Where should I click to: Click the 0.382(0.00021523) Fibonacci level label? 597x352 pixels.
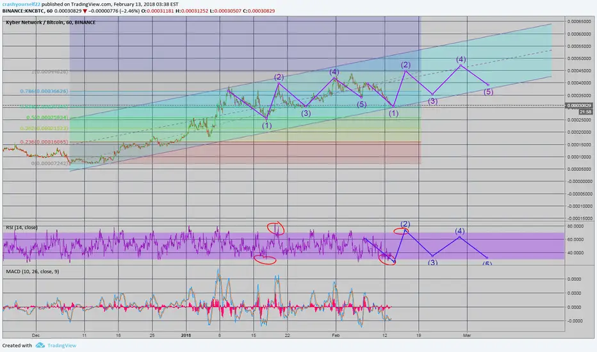(44, 129)
